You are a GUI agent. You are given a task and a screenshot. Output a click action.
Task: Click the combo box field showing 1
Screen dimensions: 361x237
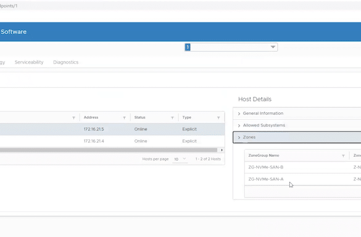(231, 48)
